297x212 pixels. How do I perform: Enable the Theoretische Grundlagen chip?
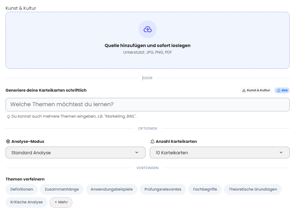253,190
